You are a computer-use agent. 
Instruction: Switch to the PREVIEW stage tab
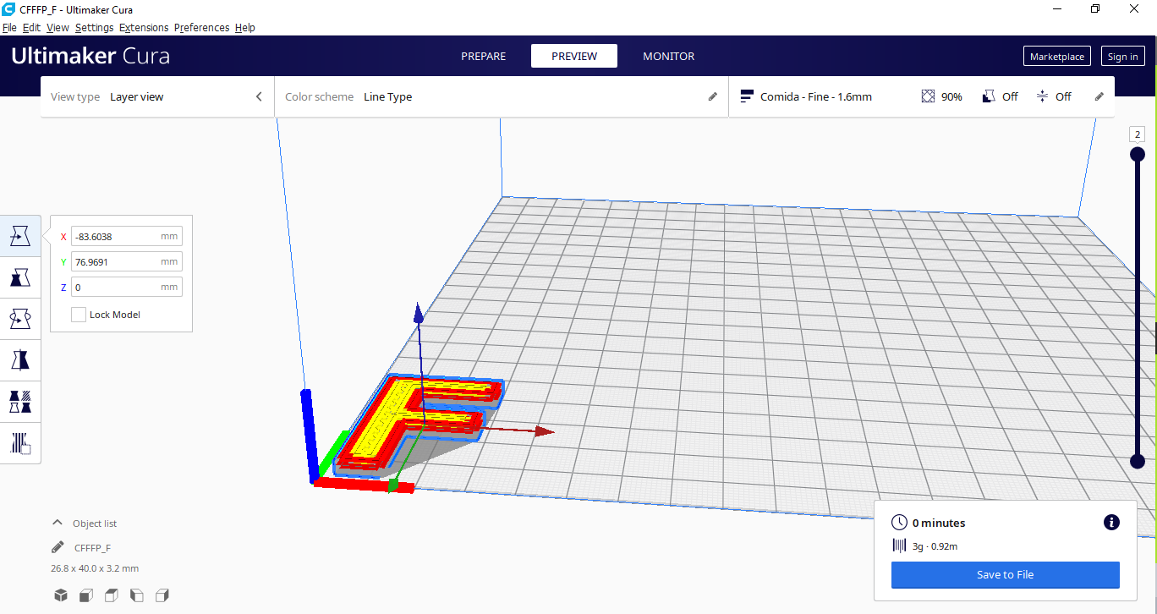[574, 57]
